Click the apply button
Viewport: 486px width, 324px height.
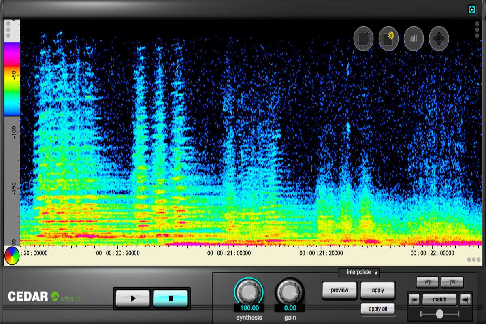pos(378,290)
